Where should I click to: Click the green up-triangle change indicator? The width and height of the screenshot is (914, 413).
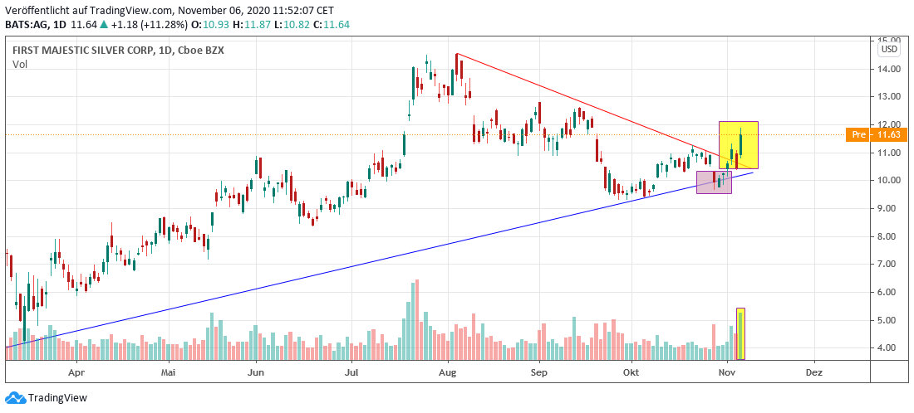point(104,24)
